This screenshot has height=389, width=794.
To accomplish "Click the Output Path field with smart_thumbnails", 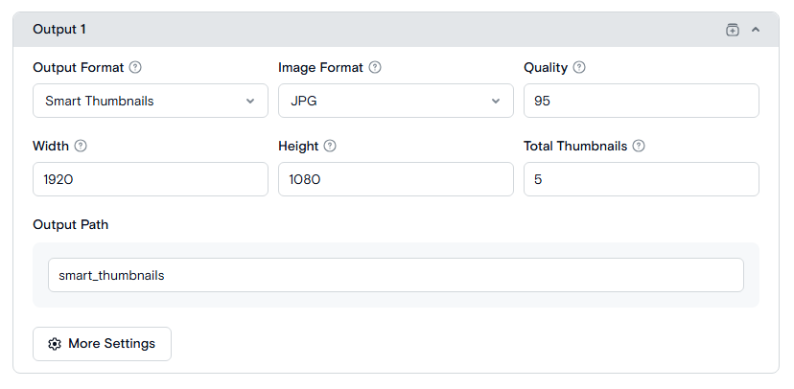I will tap(395, 275).
